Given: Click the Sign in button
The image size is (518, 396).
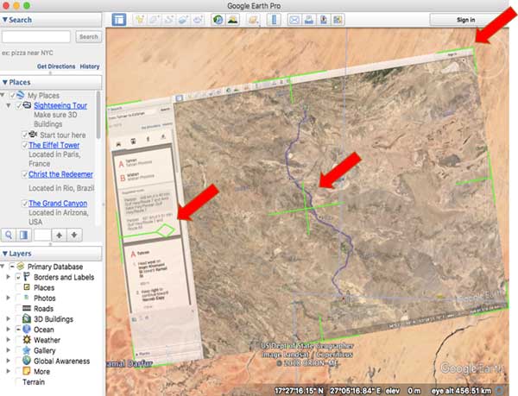Looking at the screenshot, I should (465, 20).
